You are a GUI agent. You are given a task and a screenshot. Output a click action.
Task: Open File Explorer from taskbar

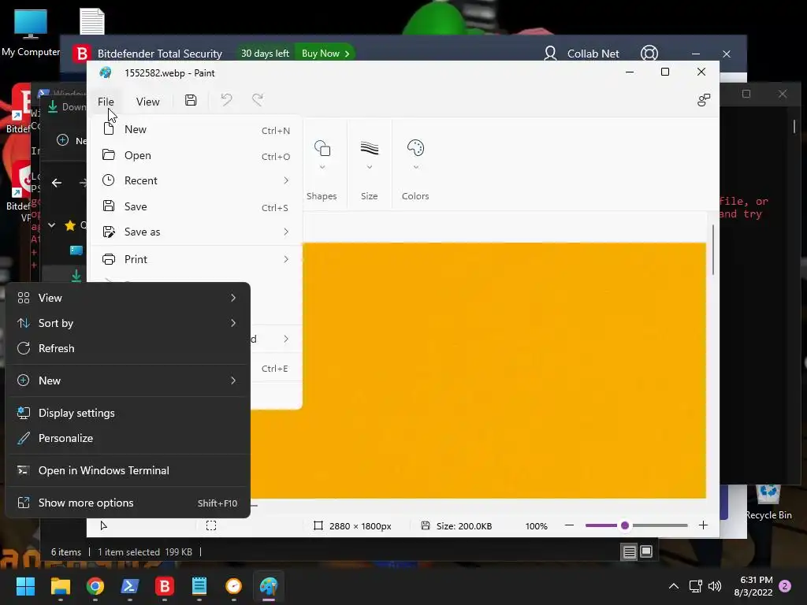click(60, 586)
